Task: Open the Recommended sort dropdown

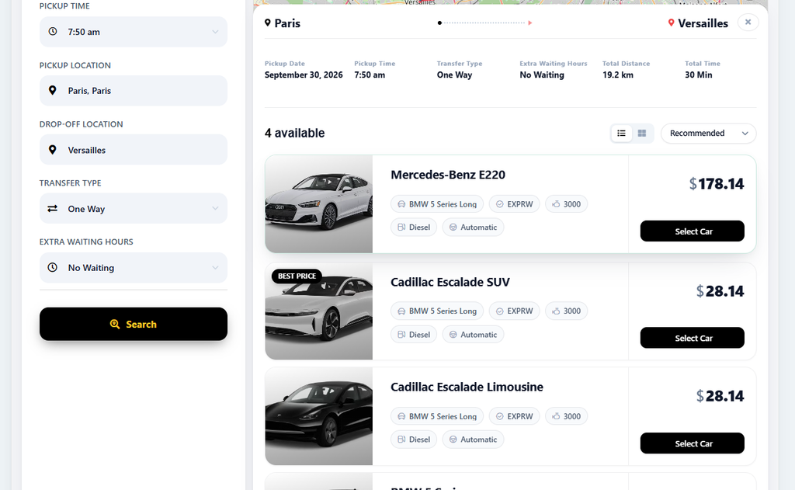Action: coord(708,134)
